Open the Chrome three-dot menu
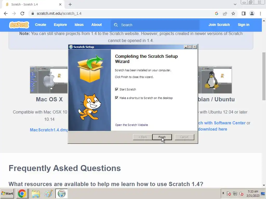266x199 pixels. point(260,13)
